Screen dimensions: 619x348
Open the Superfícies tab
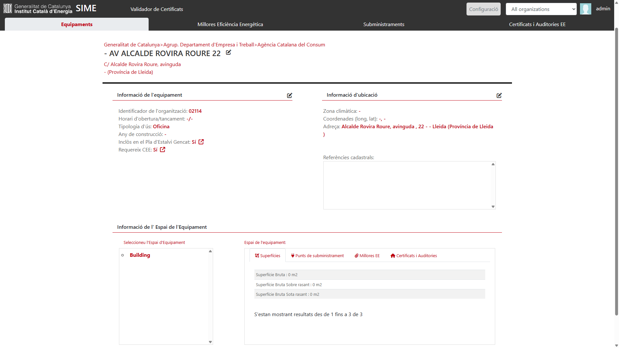tap(268, 256)
